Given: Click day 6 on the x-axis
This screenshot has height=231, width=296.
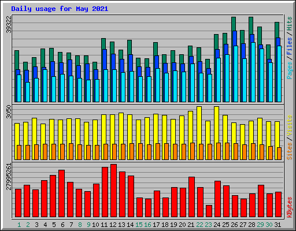Looking at the screenshot, I should pos(62,225).
